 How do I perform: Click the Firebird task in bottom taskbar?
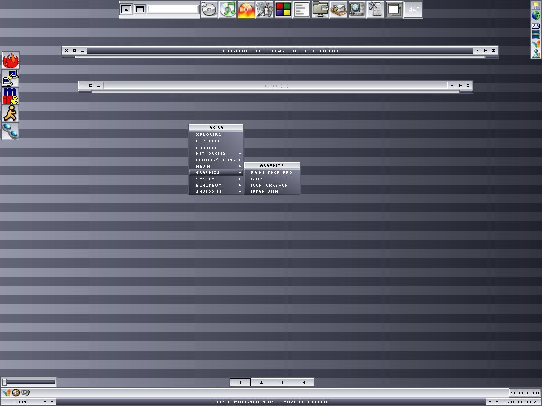[x=271, y=402]
